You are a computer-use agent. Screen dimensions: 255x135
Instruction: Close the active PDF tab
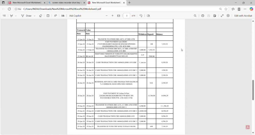124,3
